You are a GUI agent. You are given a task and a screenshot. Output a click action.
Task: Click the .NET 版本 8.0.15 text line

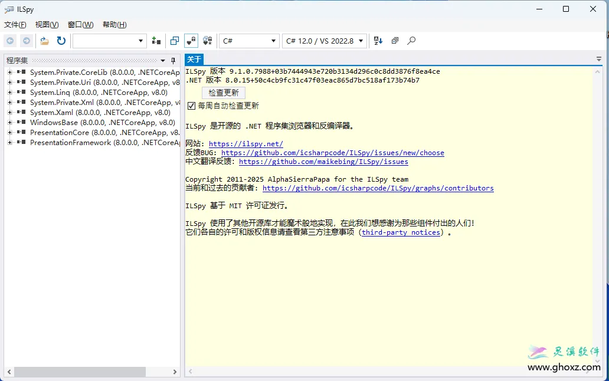pyautogui.click(x=303, y=80)
